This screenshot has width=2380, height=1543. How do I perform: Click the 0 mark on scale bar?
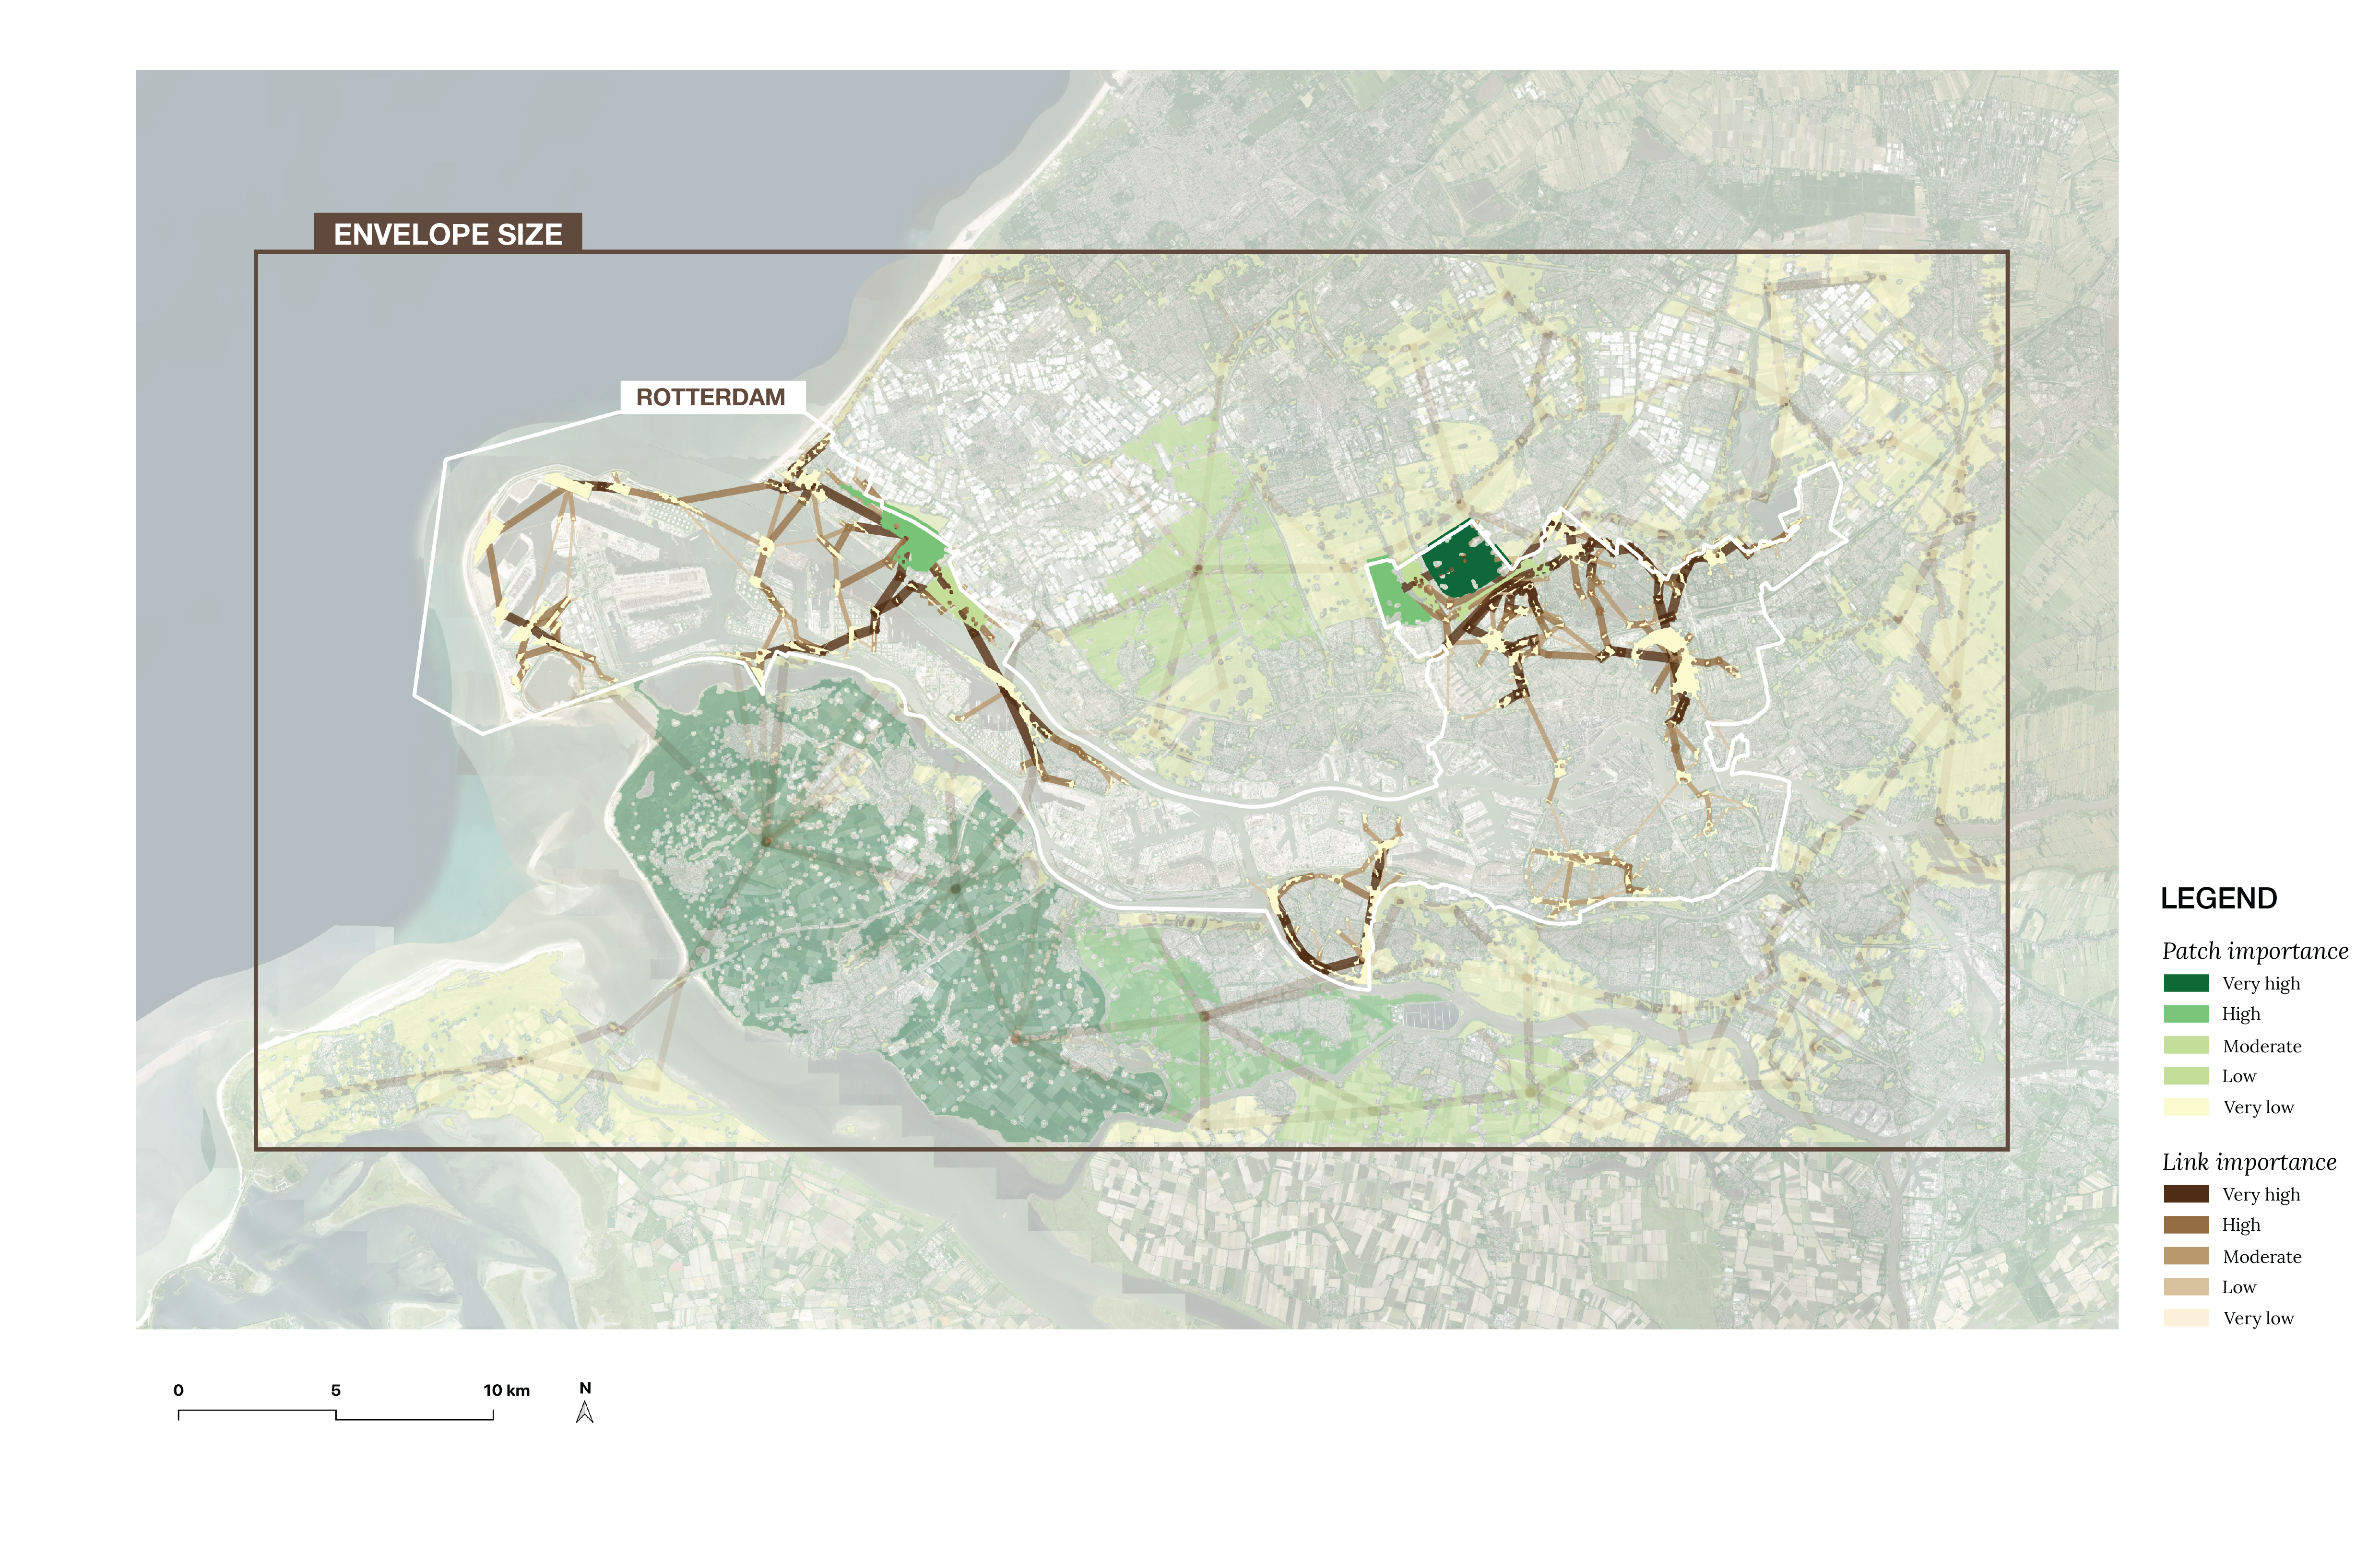click(x=178, y=1390)
